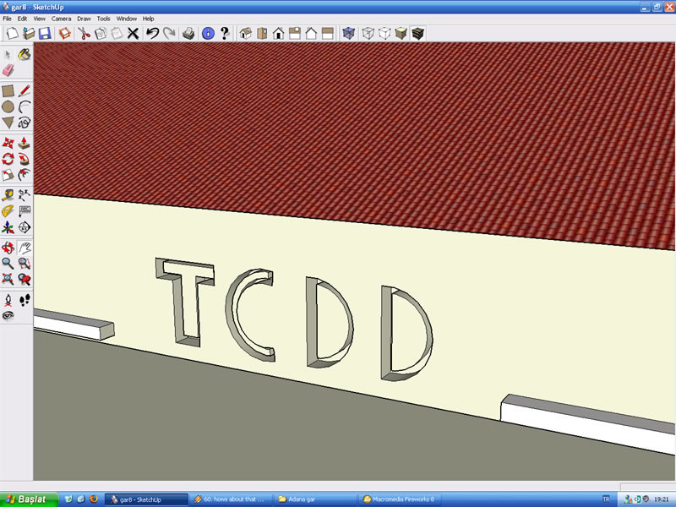
Task: Select the Tape Measure tool
Action: [x=8, y=195]
